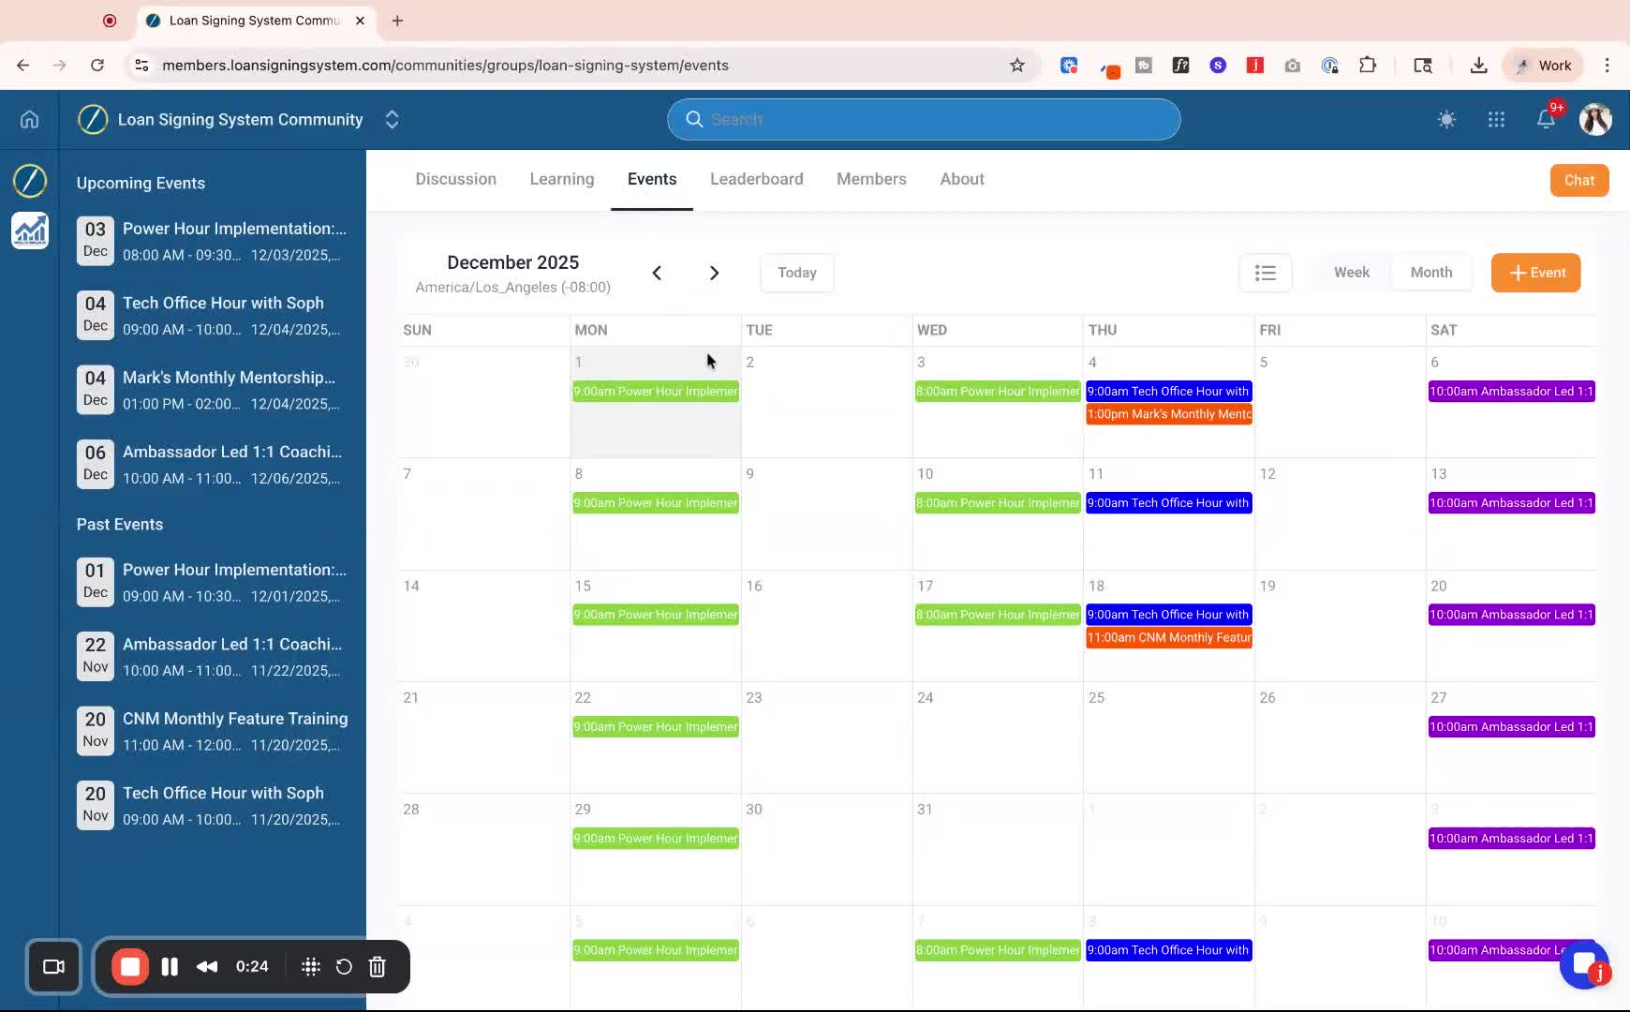Go to the community home icon
This screenshot has width=1630, height=1012.
[x=30, y=120]
